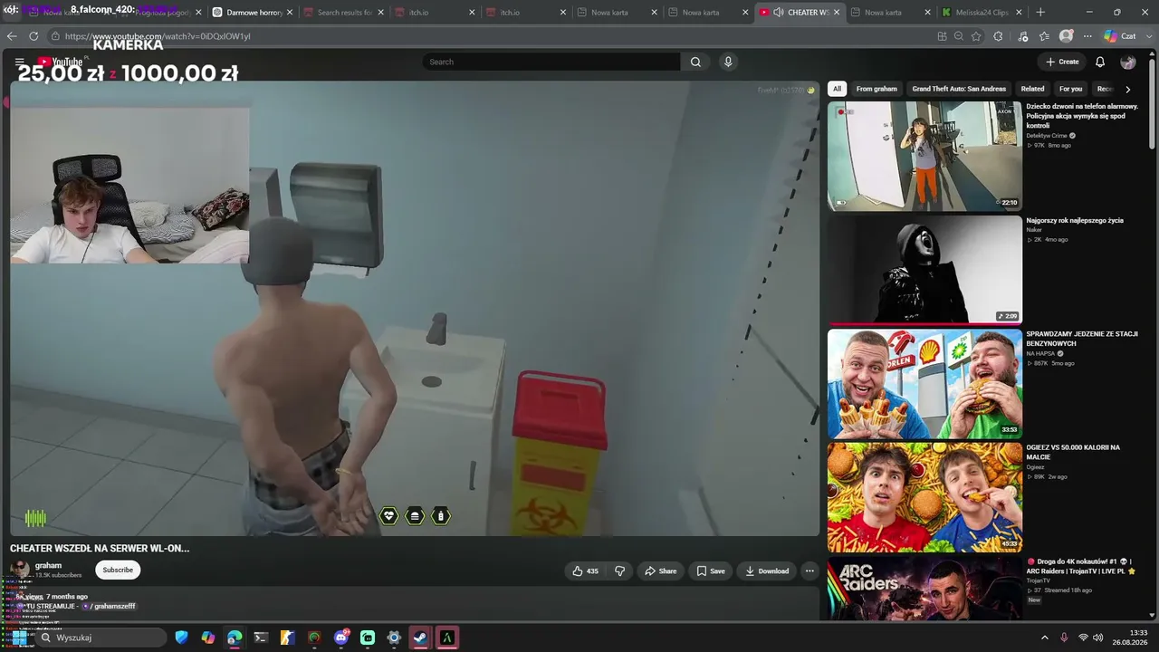Focus the Windows 'Wyszukaj' search box

[x=100, y=638]
